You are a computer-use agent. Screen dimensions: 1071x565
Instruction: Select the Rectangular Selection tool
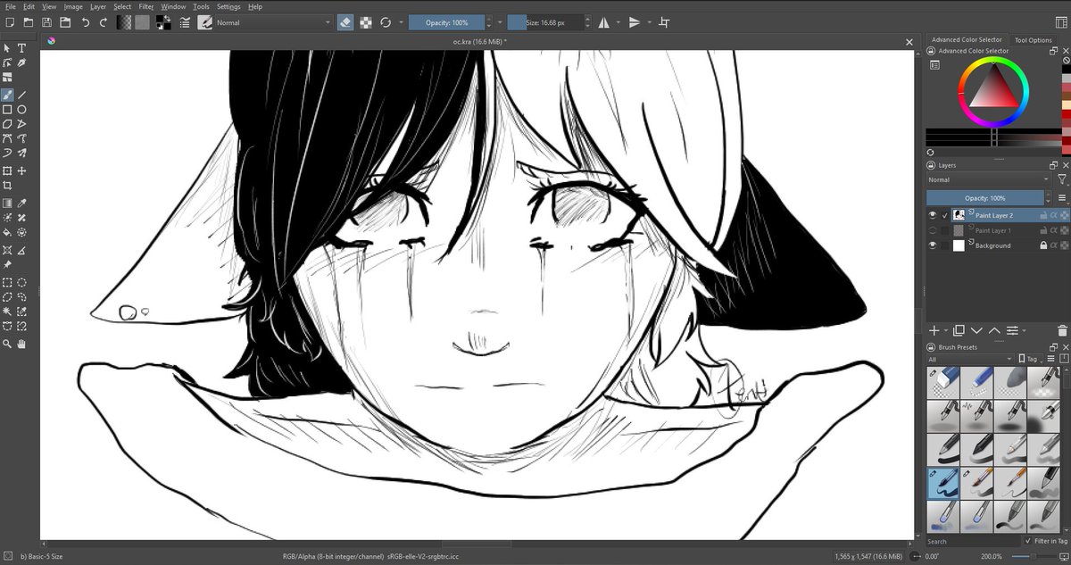7,282
